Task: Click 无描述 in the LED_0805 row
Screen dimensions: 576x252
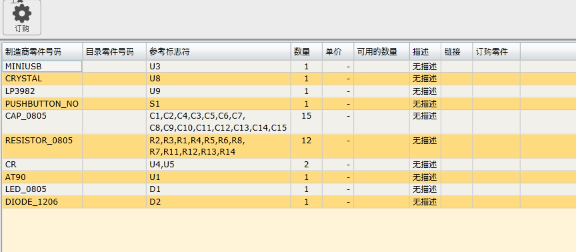Action: 425,189
